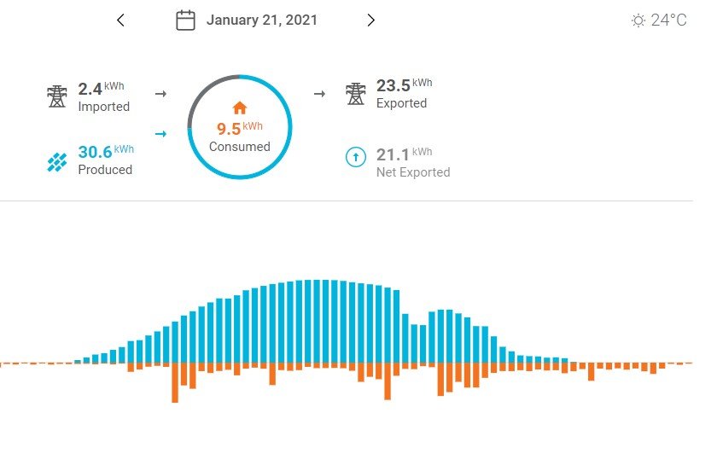
Task: Click the 2.4 kWh Imported value
Action: pos(101,88)
